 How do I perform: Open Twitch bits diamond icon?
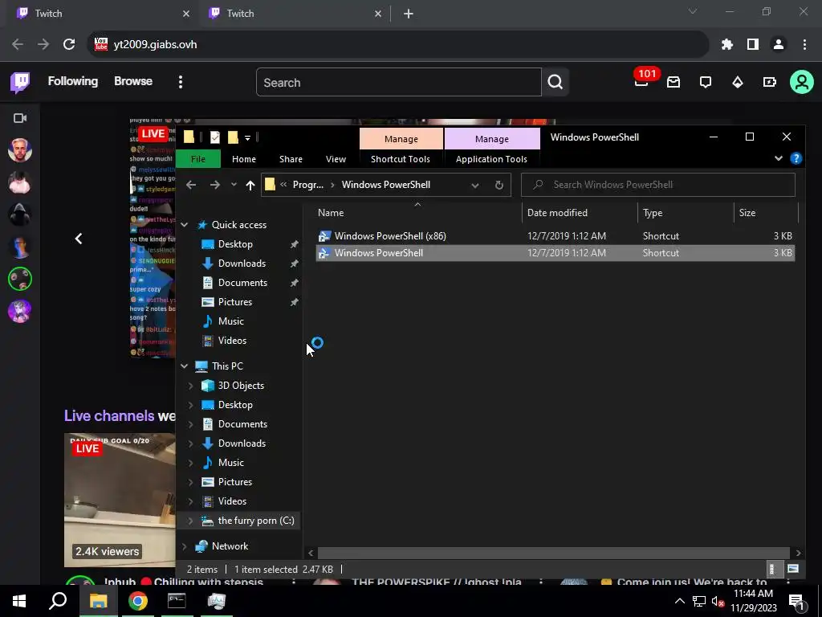(x=738, y=82)
